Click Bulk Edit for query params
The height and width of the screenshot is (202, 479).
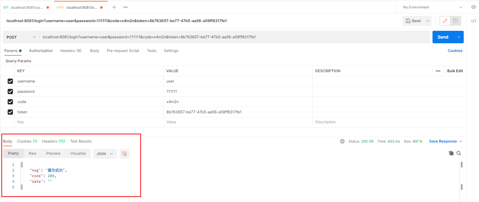(455, 71)
